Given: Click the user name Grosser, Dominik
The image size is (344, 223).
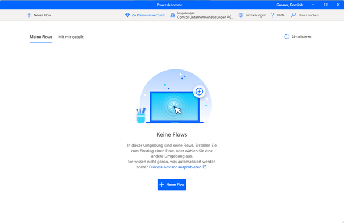Looking at the screenshot, I should coord(289,5).
